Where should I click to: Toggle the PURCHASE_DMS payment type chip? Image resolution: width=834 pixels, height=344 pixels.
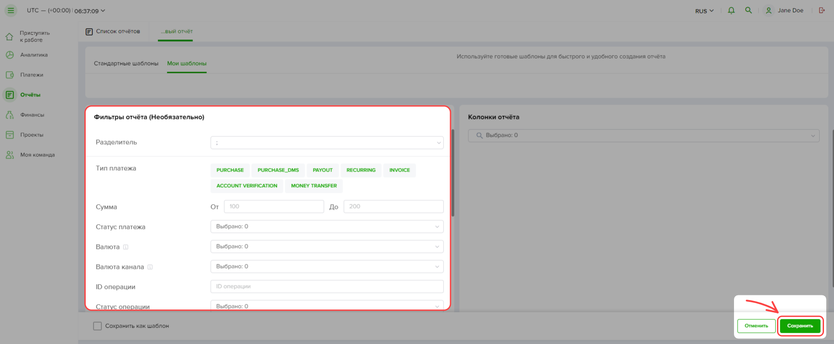pyautogui.click(x=278, y=170)
